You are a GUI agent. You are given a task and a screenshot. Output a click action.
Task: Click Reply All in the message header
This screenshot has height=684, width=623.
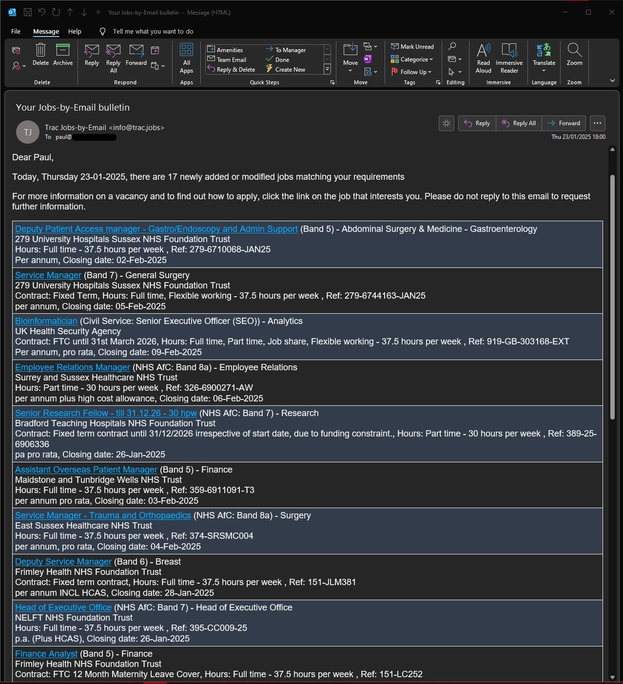519,123
